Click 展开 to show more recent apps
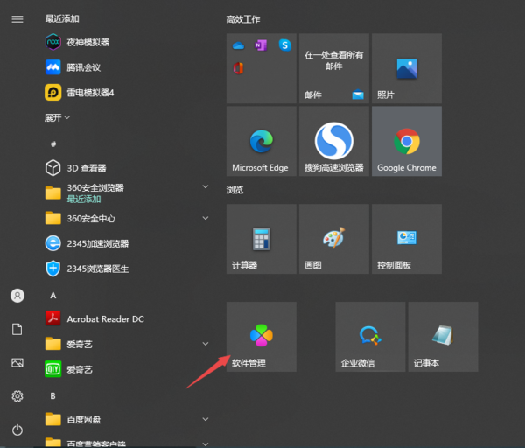 (x=58, y=117)
